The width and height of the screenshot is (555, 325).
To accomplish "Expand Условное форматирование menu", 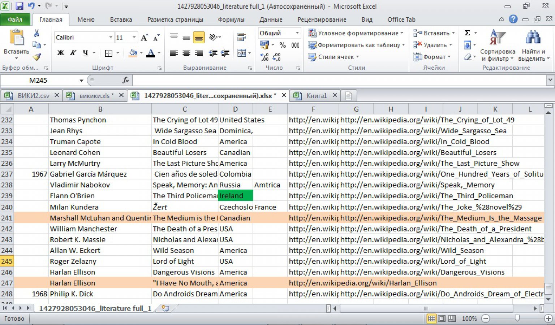I will (x=355, y=33).
